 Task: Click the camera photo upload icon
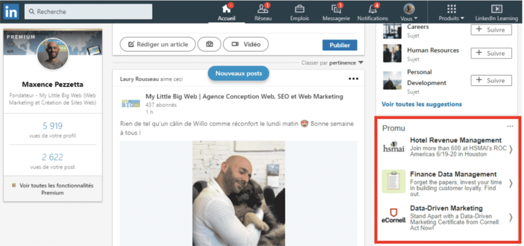tap(209, 44)
